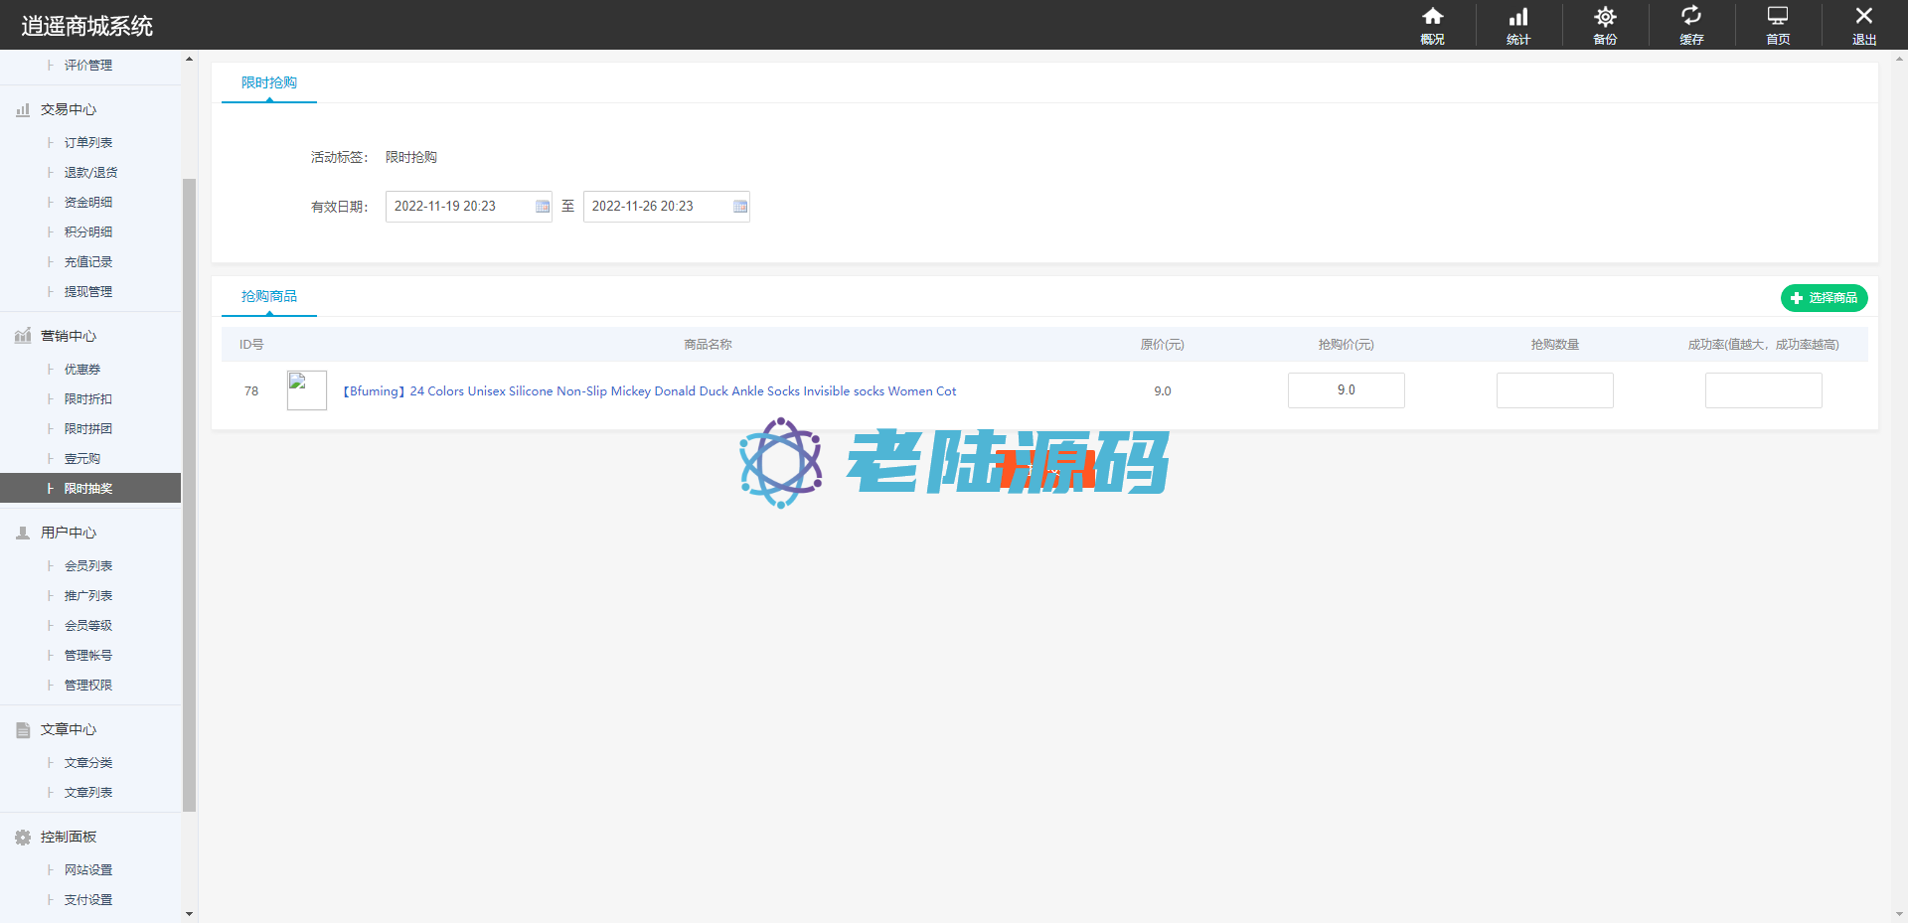Open 评价管理 in the sidebar
This screenshot has width=1908, height=923.
pyautogui.click(x=88, y=66)
